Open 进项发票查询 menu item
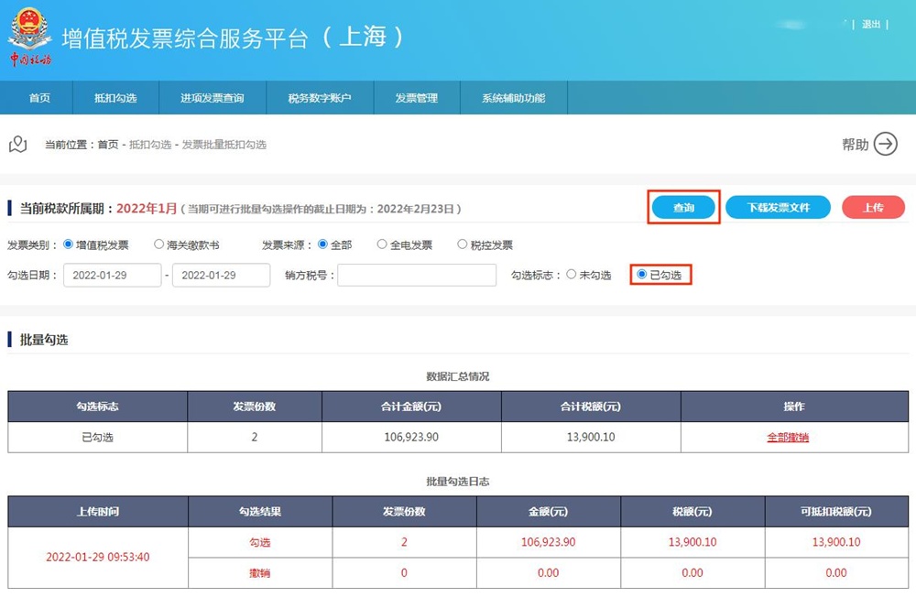This screenshot has height=597, width=916. (213, 98)
